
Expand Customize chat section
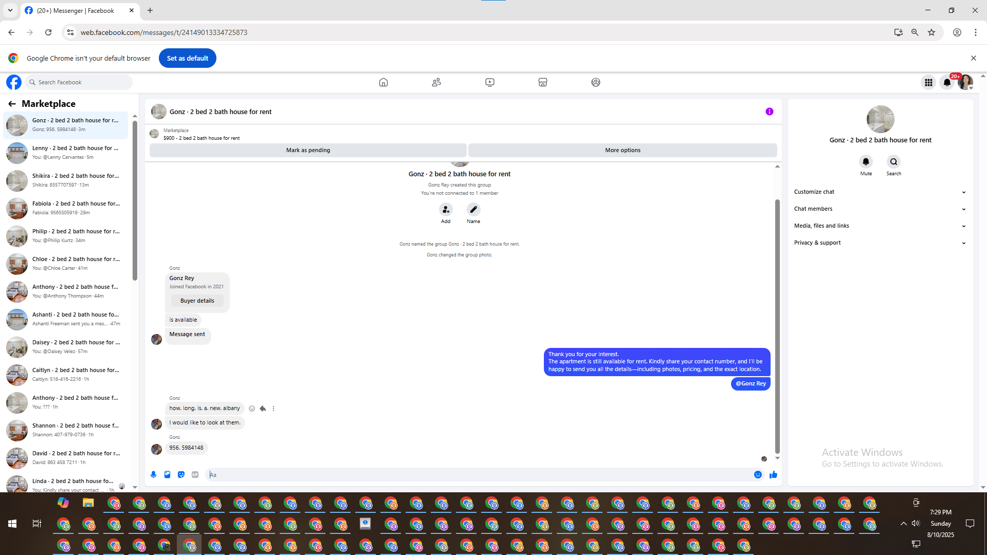(x=880, y=192)
